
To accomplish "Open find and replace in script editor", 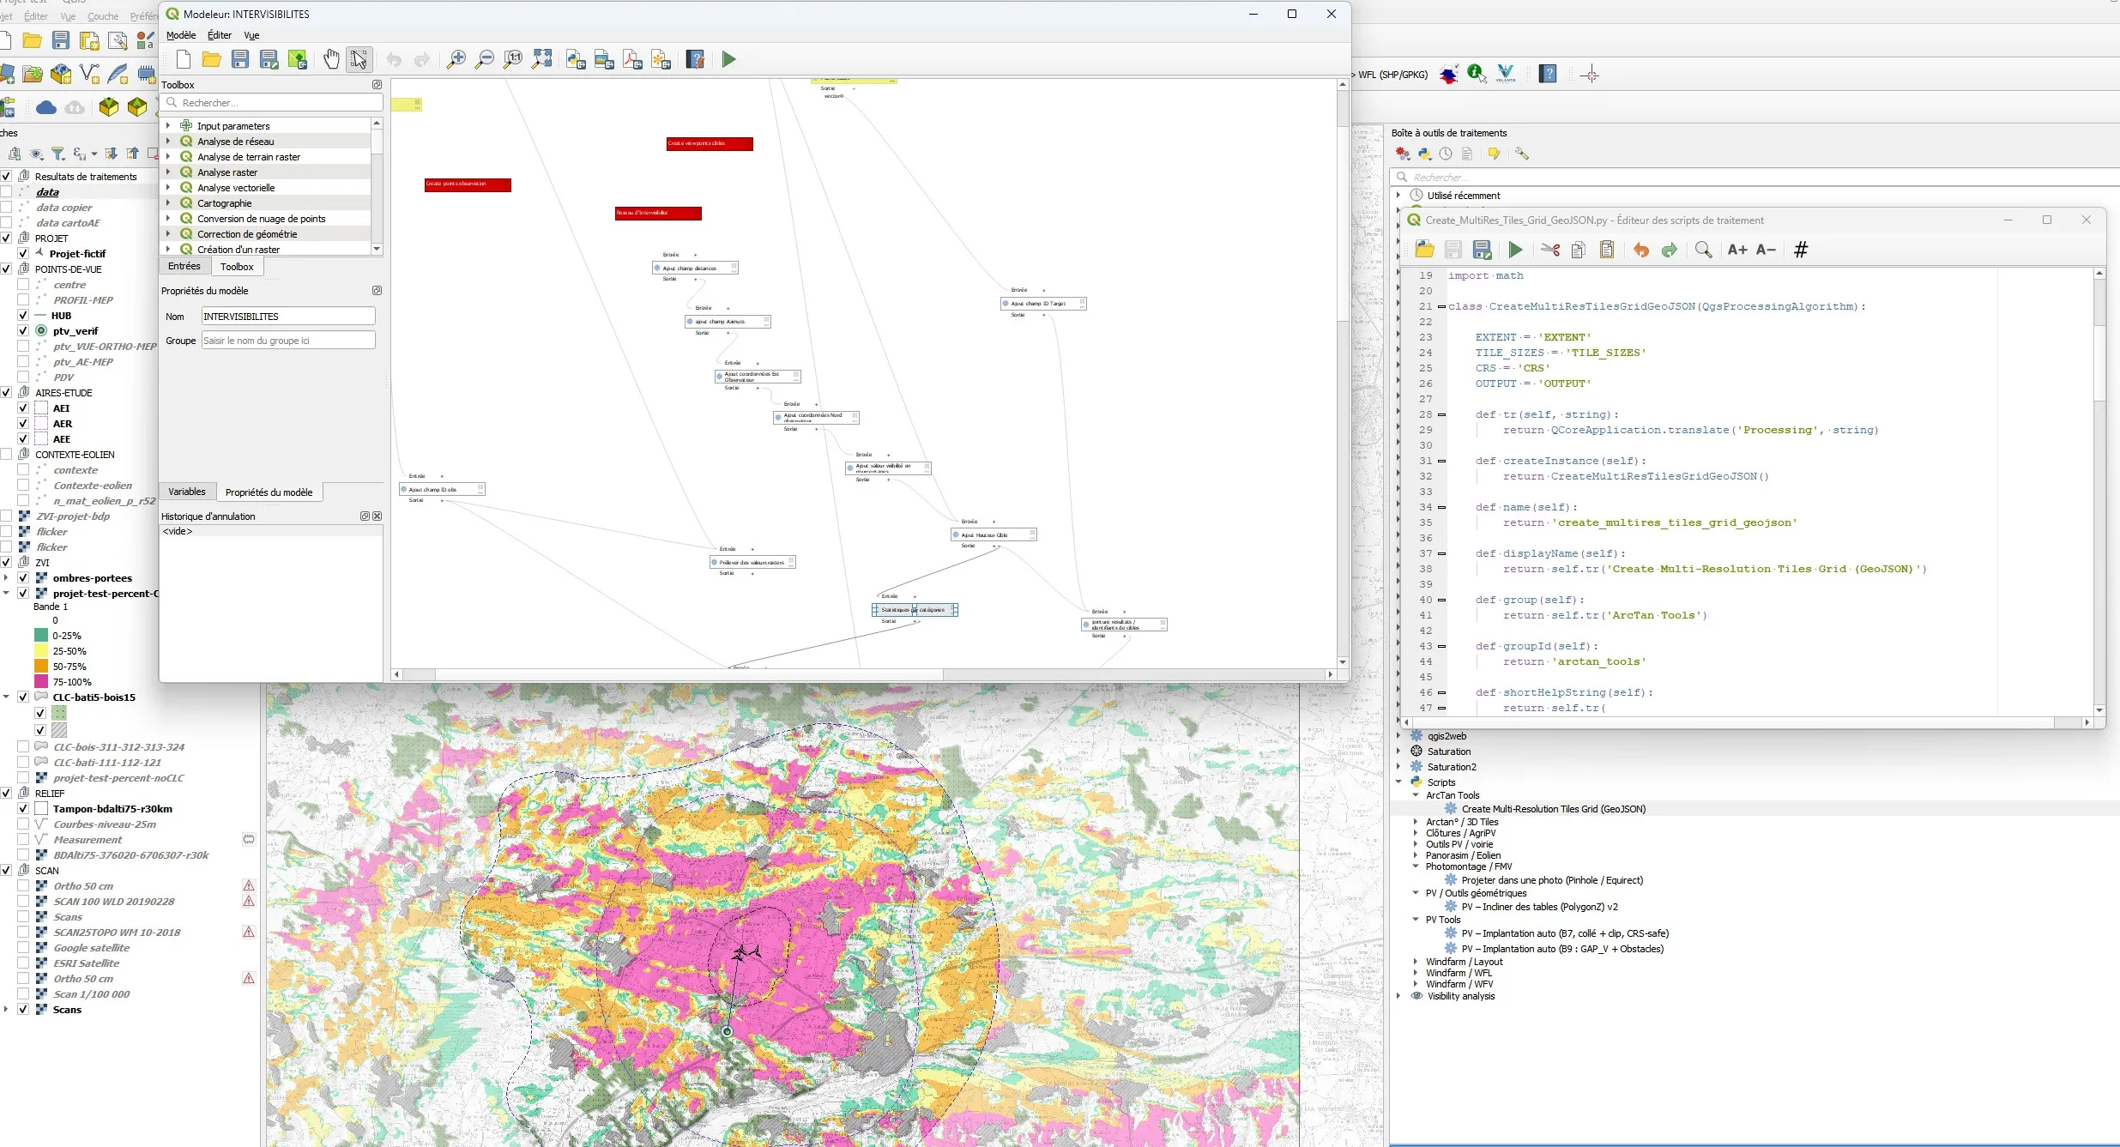I will click(x=1704, y=250).
